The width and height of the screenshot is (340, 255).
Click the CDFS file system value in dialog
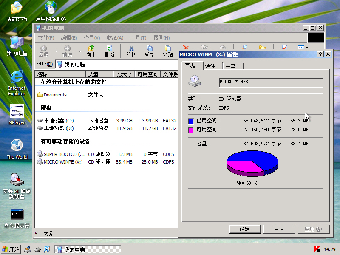[x=224, y=108]
